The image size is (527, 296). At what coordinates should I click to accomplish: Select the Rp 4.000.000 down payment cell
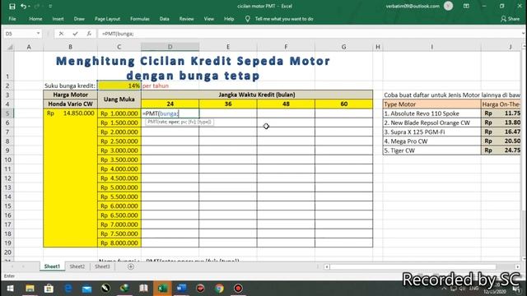(x=119, y=169)
